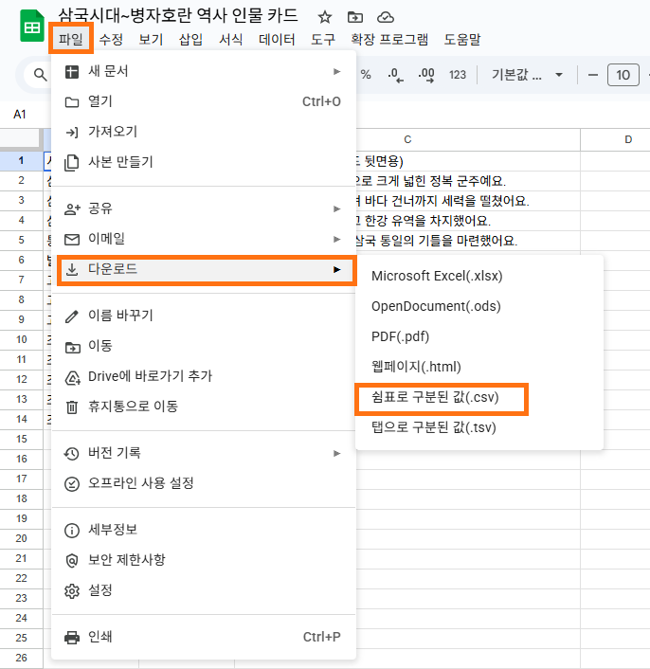650x669 pixels.
Task: Select row 20 header
Action: click(x=21, y=538)
